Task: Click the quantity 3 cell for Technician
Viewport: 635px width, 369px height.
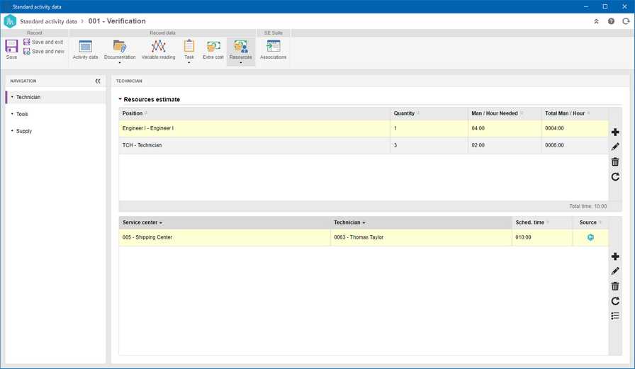Action: [429, 145]
